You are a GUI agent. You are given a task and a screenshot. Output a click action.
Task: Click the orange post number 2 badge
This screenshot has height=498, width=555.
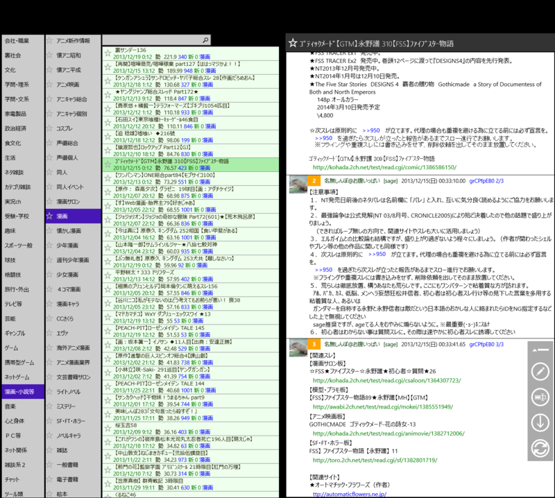point(314,181)
